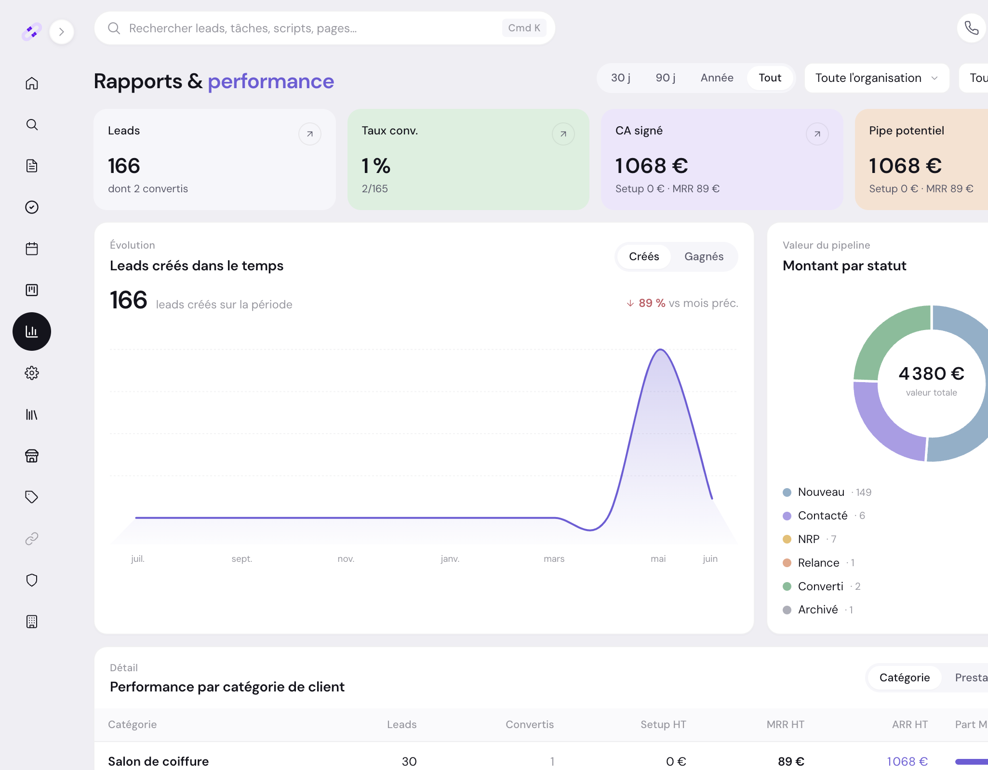Select the Année period

pyautogui.click(x=717, y=78)
